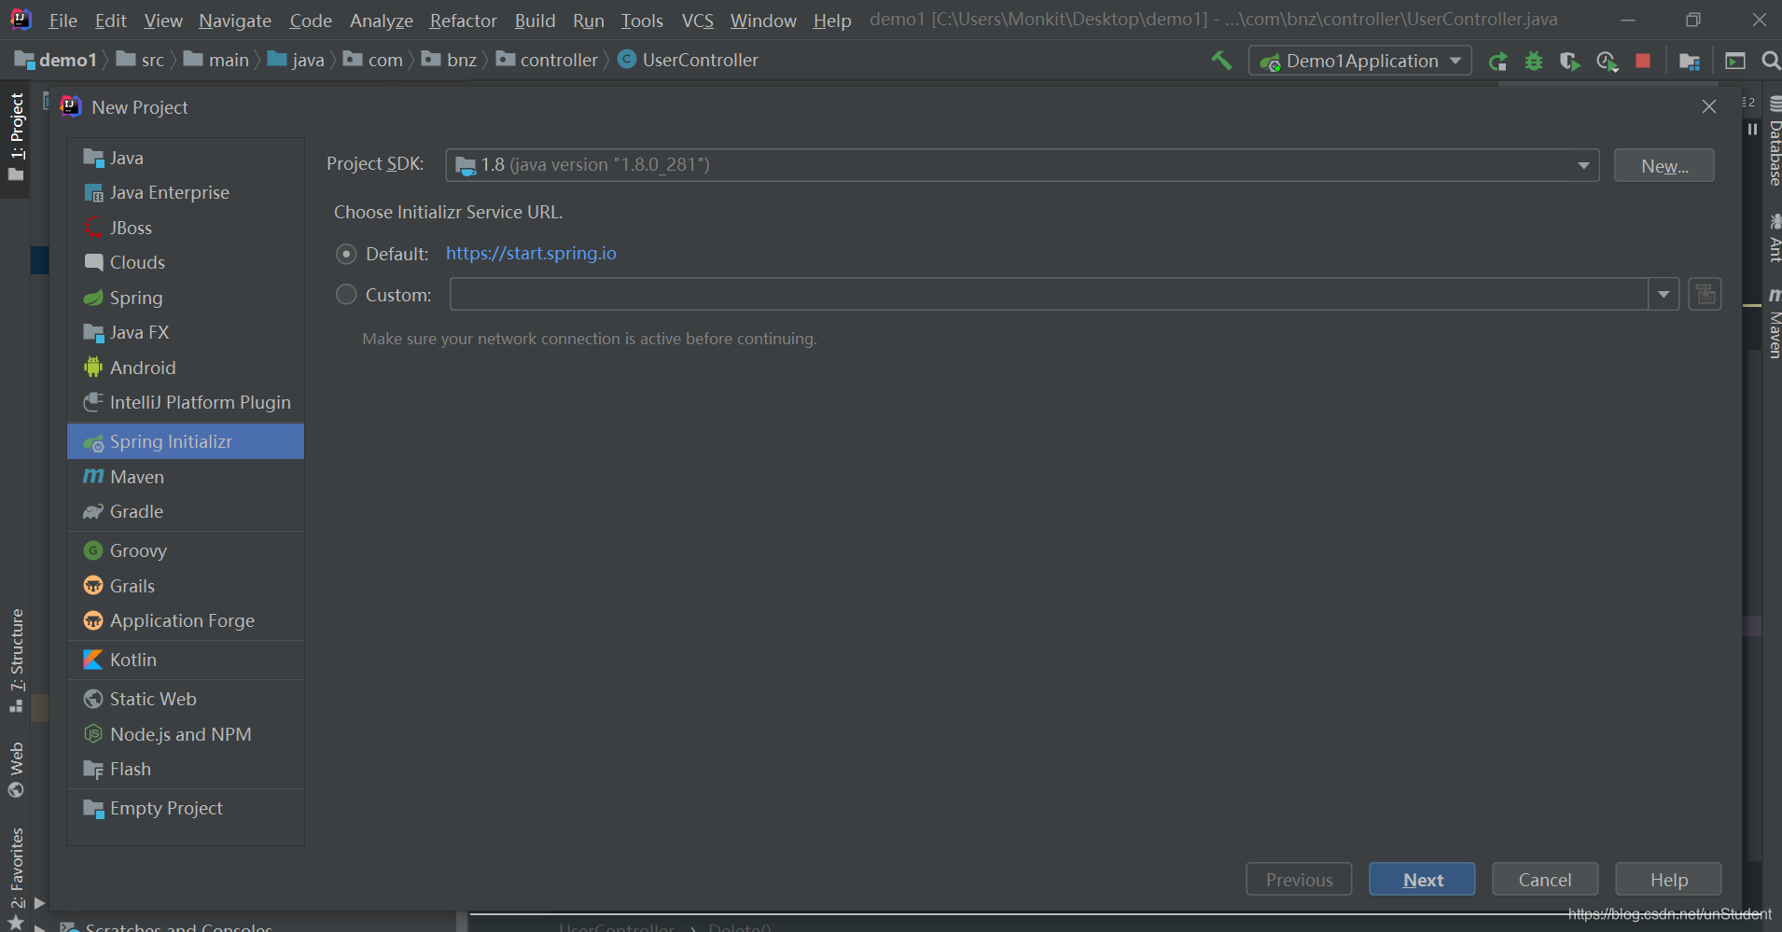
Task: Open the Project SDK dropdown
Action: click(1023, 165)
